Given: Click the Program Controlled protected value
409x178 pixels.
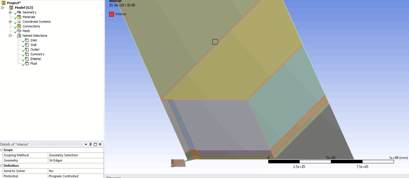Looking at the screenshot, I should [x=76, y=176].
